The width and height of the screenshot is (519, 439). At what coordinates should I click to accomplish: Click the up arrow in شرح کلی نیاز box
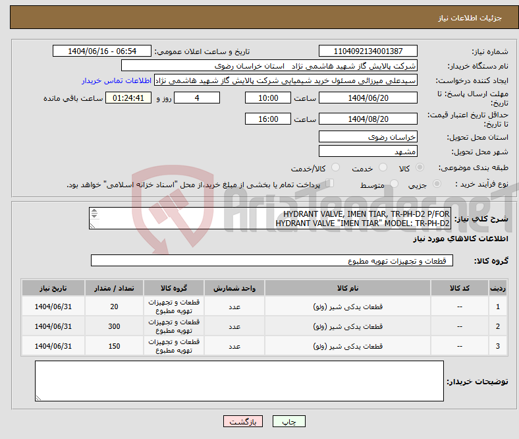coord(94,212)
